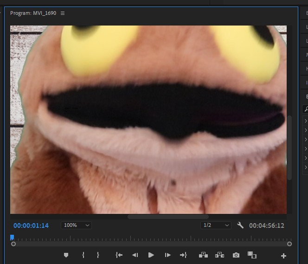Click the Lift button
The height and width of the screenshot is (264, 308).
click(x=203, y=255)
